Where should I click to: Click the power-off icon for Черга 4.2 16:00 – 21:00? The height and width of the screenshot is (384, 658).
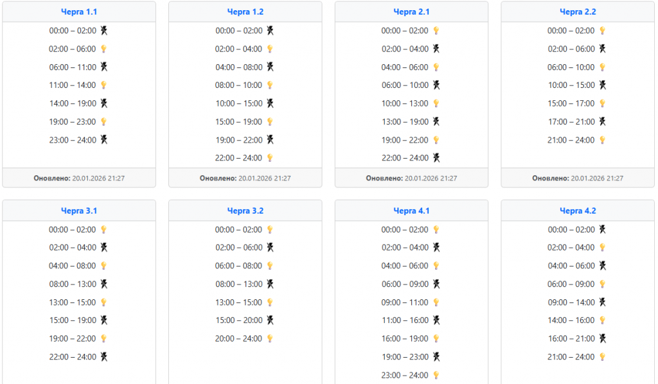coord(603,338)
